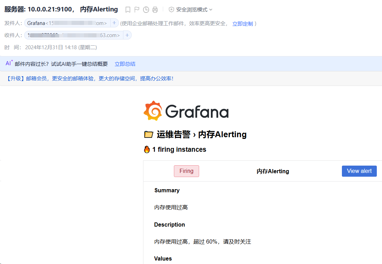Viewport: 382px width, 264px height.
Task: Open the 立即定制 link
Action: point(243,24)
